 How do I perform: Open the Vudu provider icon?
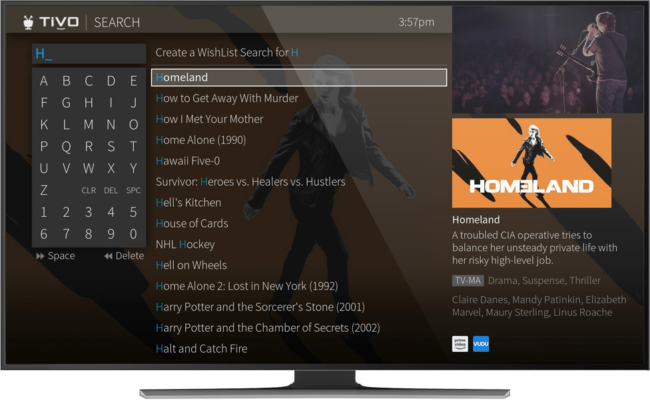(481, 344)
